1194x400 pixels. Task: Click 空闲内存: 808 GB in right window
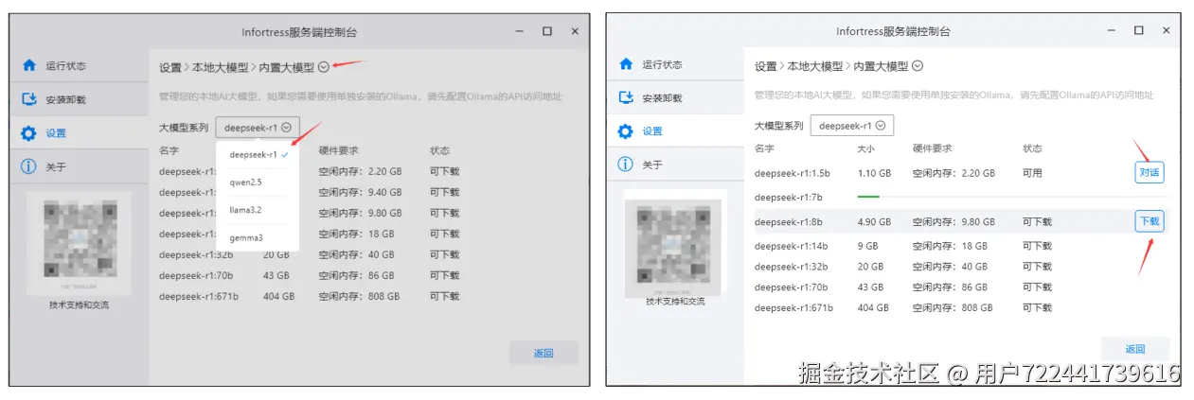[952, 308]
